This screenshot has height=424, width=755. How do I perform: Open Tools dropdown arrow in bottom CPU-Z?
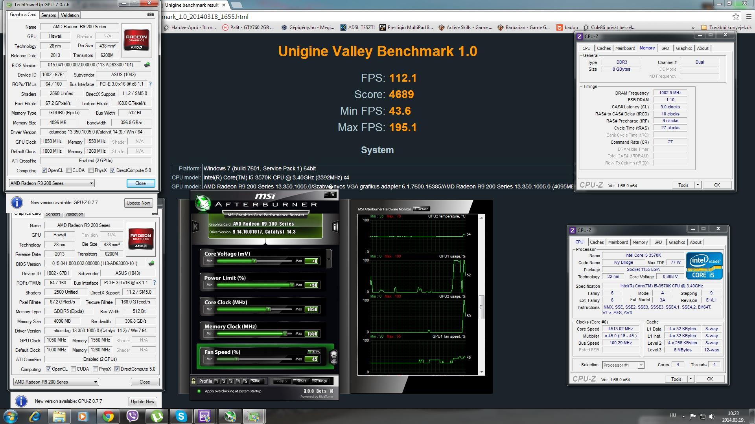pyautogui.click(x=691, y=379)
